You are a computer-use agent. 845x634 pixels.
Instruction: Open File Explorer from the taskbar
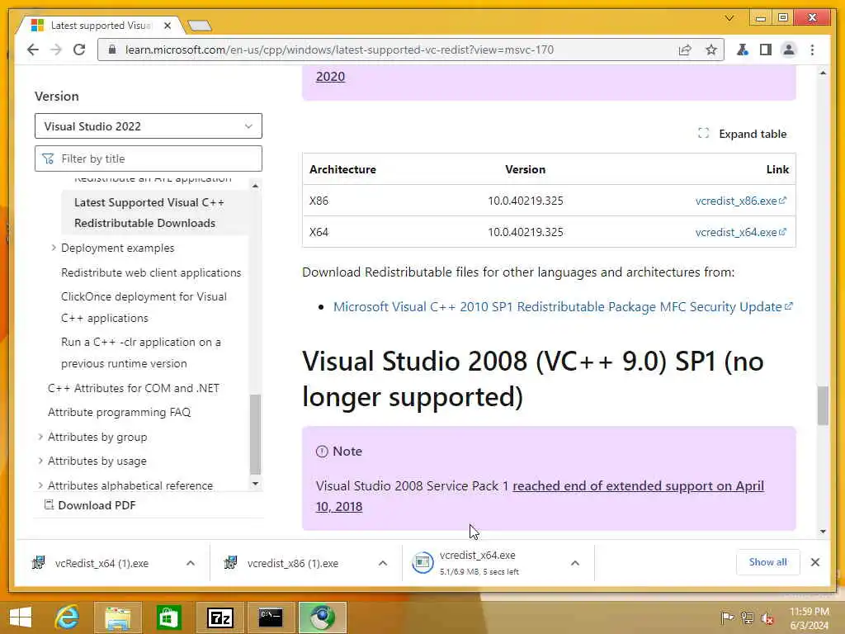118,617
